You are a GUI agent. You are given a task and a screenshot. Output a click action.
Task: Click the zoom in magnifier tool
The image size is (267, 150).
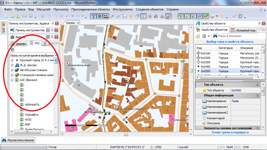112,16
